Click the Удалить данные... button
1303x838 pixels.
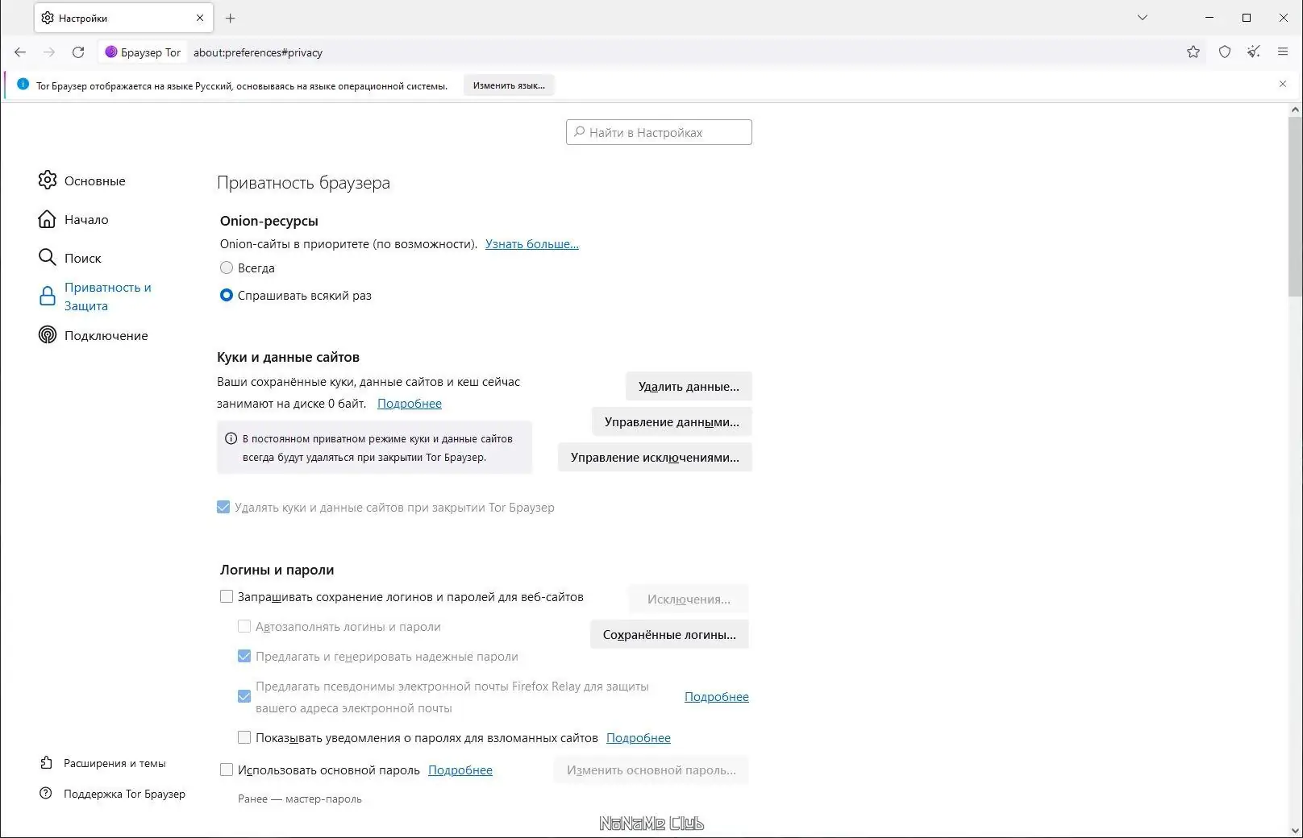pos(689,387)
